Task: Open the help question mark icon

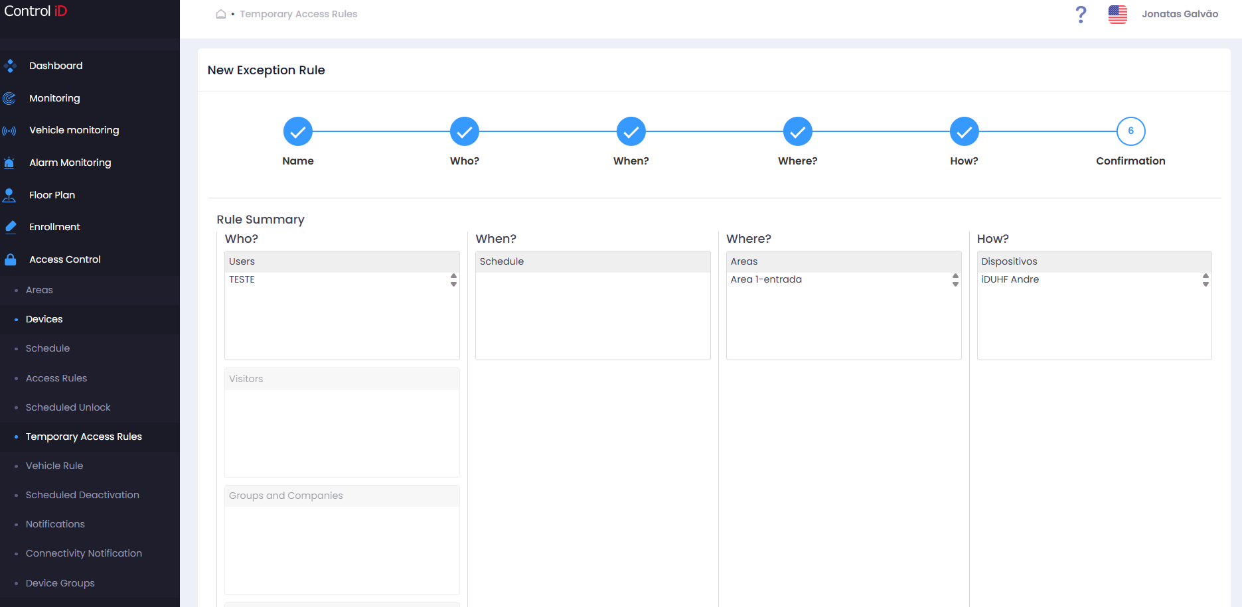Action: point(1081,15)
